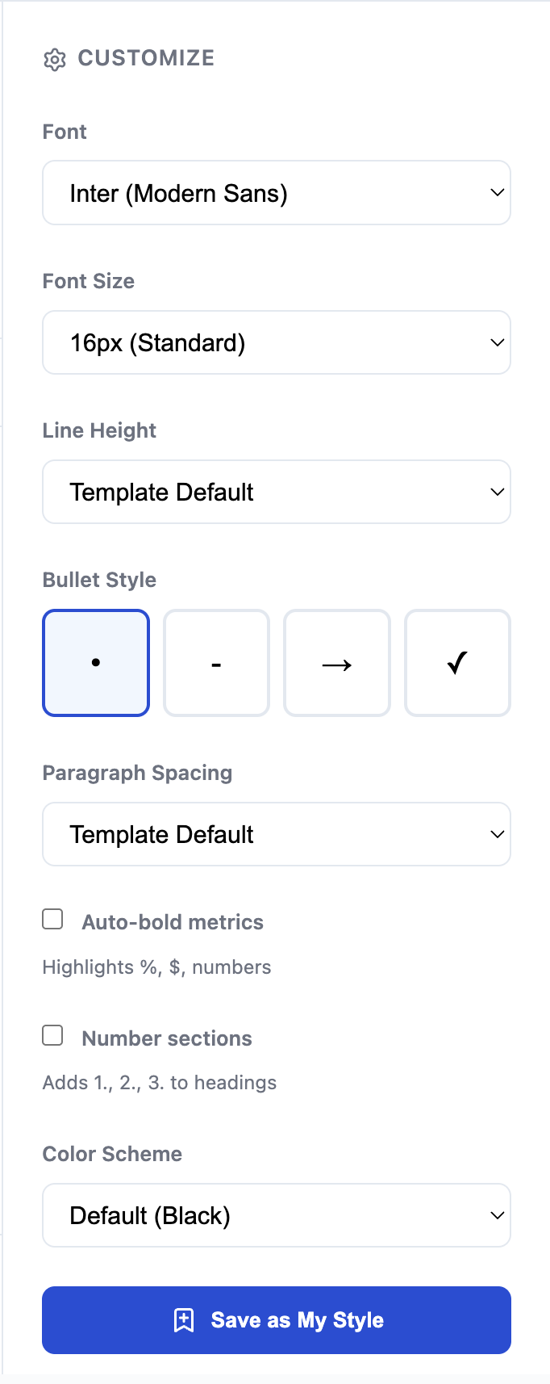The height and width of the screenshot is (1384, 550).
Task: Open the Font Size dropdown
Action: [x=277, y=342]
